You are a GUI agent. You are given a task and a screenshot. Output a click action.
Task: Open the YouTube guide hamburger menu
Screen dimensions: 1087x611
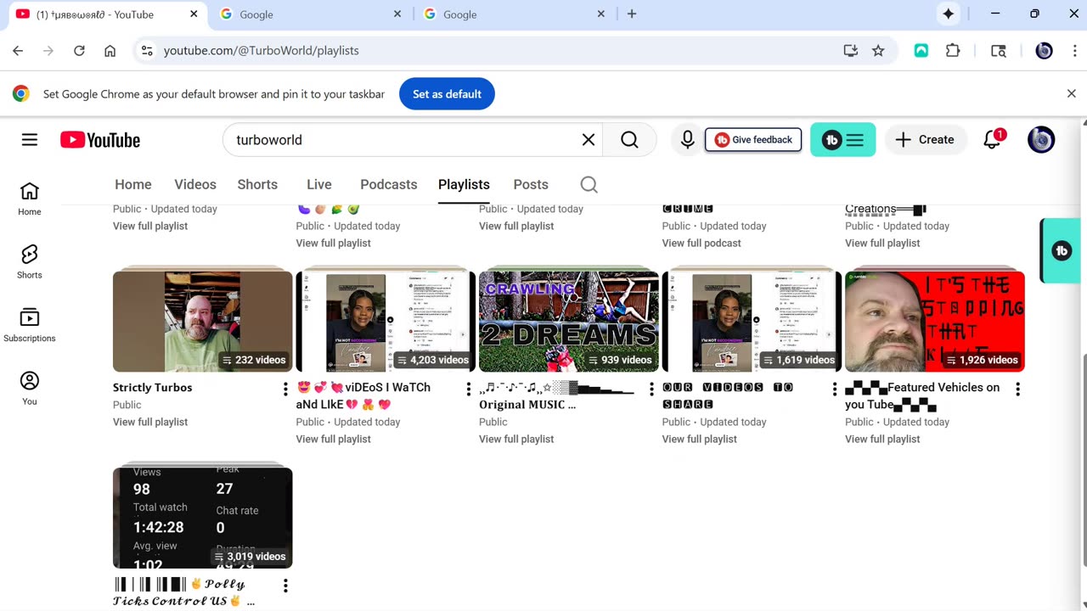pyautogui.click(x=30, y=140)
